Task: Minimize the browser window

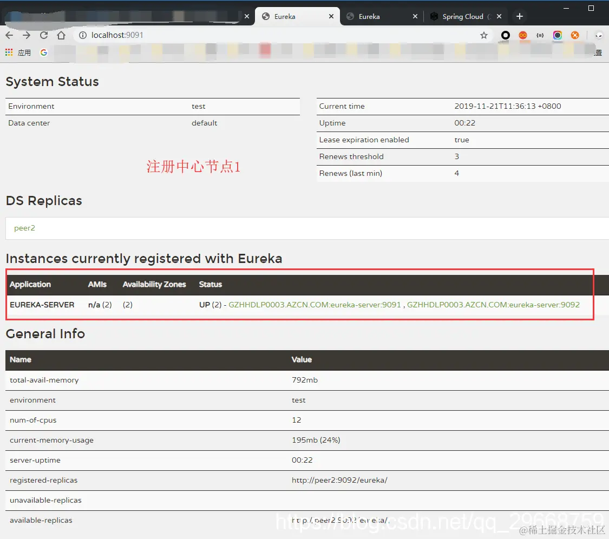Action: coord(566,8)
